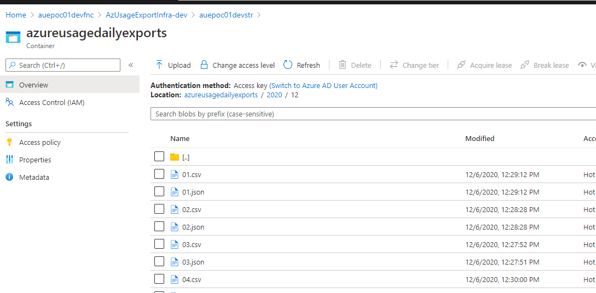Click Switch to Azure AD User Account link
Screen dimensions: 596x293
(323, 85)
